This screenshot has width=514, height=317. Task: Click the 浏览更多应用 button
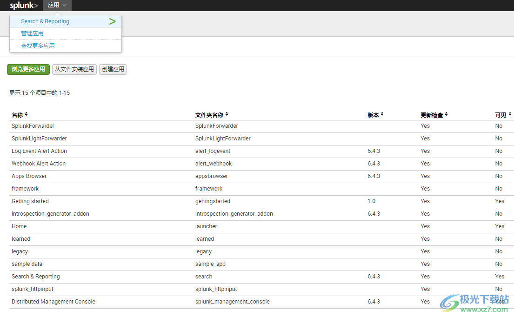[28, 69]
